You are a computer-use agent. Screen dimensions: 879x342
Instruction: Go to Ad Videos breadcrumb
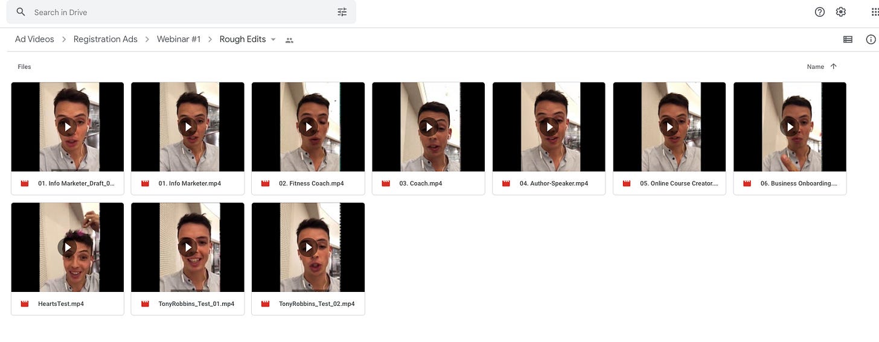click(x=34, y=39)
